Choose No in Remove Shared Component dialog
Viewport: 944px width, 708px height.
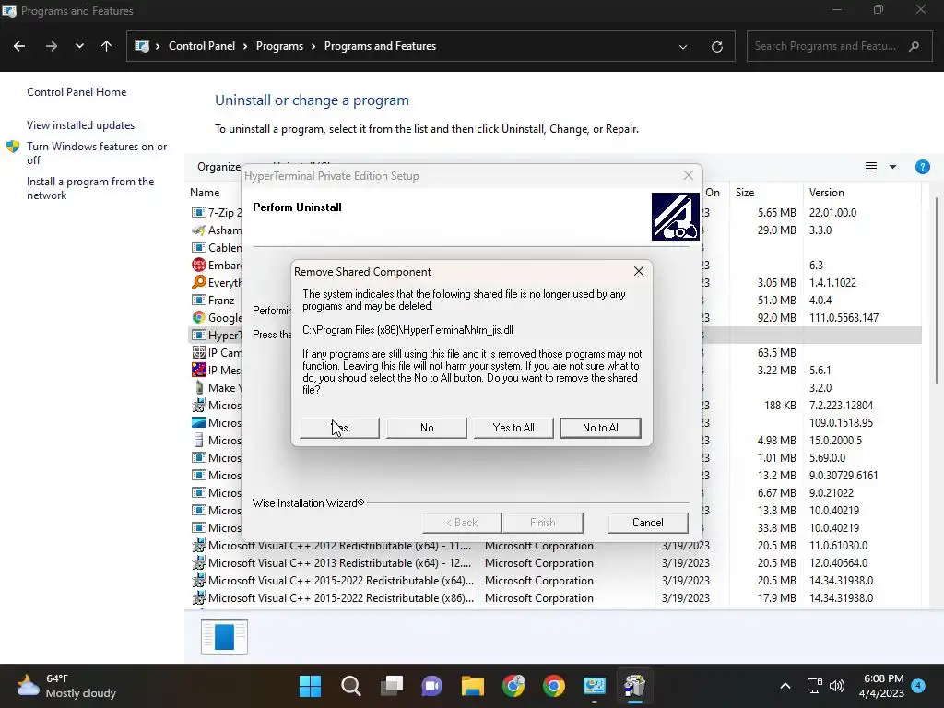(x=426, y=428)
